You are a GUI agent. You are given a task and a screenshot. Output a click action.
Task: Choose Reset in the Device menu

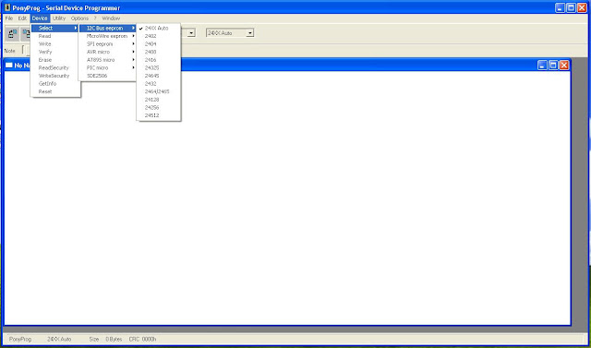55,91
